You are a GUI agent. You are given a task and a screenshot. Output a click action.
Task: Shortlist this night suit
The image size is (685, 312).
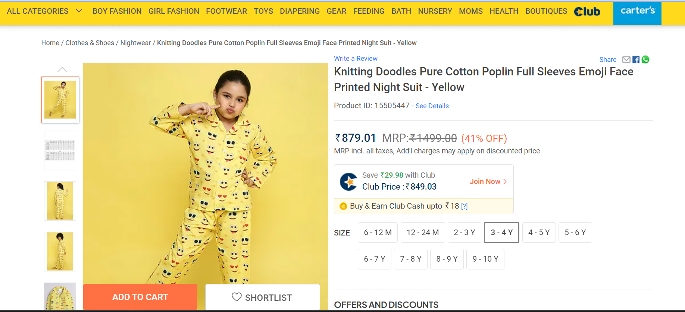coord(262,297)
